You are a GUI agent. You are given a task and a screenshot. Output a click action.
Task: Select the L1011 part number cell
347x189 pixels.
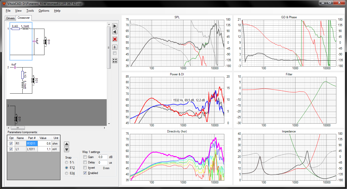32,149
